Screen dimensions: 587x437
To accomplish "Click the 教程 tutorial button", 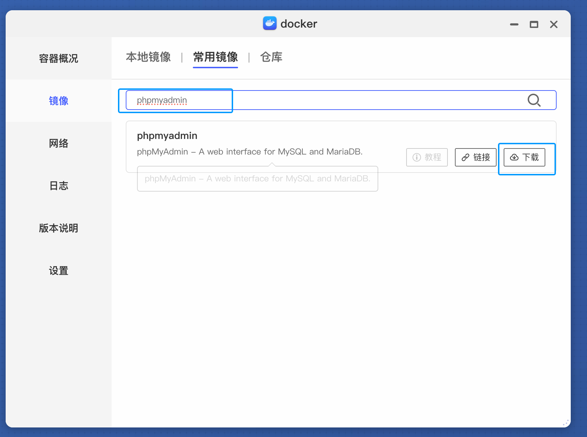I will pos(427,157).
